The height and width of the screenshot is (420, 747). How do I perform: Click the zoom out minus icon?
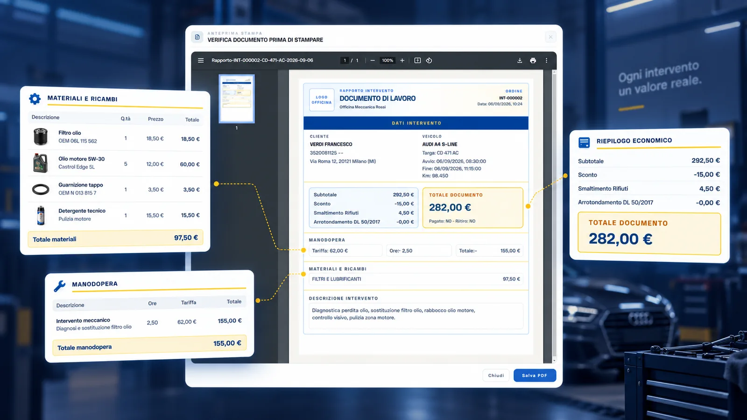tap(373, 60)
